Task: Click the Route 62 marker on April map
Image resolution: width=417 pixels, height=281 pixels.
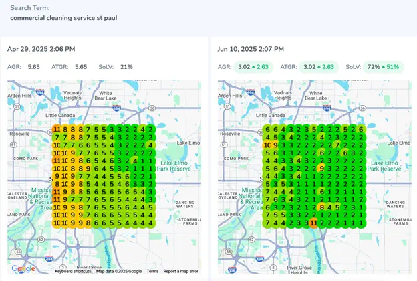Action: pyautogui.click(x=41, y=240)
